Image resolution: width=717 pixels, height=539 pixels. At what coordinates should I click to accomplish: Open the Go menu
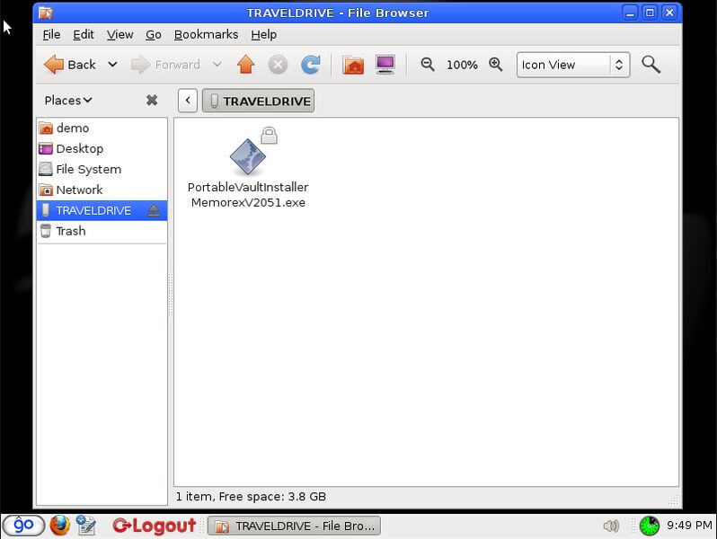(153, 35)
